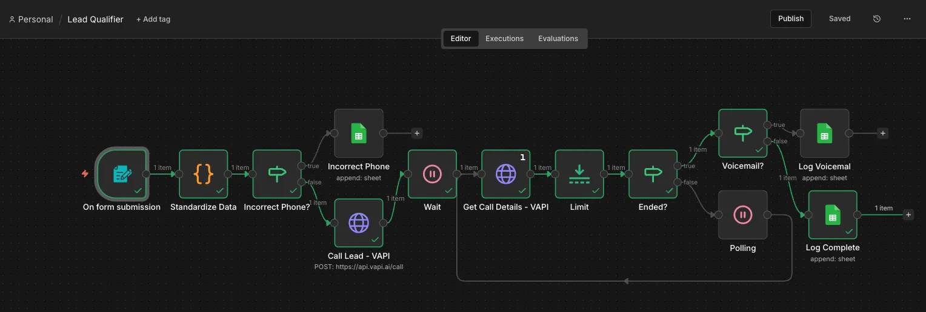Click the Voicemail? false output connector
926x312 pixels.
[x=767, y=141]
